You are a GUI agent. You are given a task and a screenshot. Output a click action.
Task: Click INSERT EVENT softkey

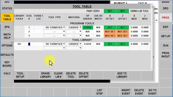tap(126, 92)
